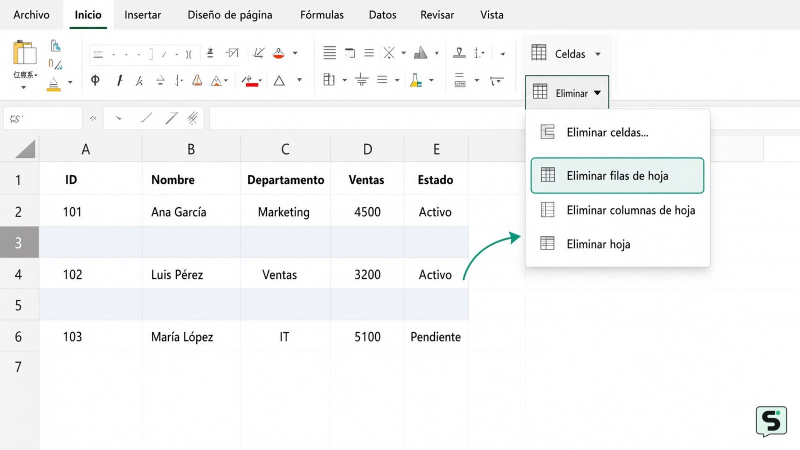This screenshot has width=800, height=450.
Task: Click cell containing Ana García
Action: [191, 211]
